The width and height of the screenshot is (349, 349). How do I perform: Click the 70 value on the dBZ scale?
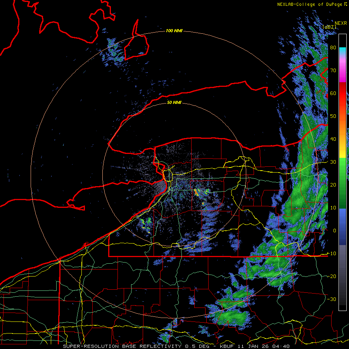click(333, 71)
